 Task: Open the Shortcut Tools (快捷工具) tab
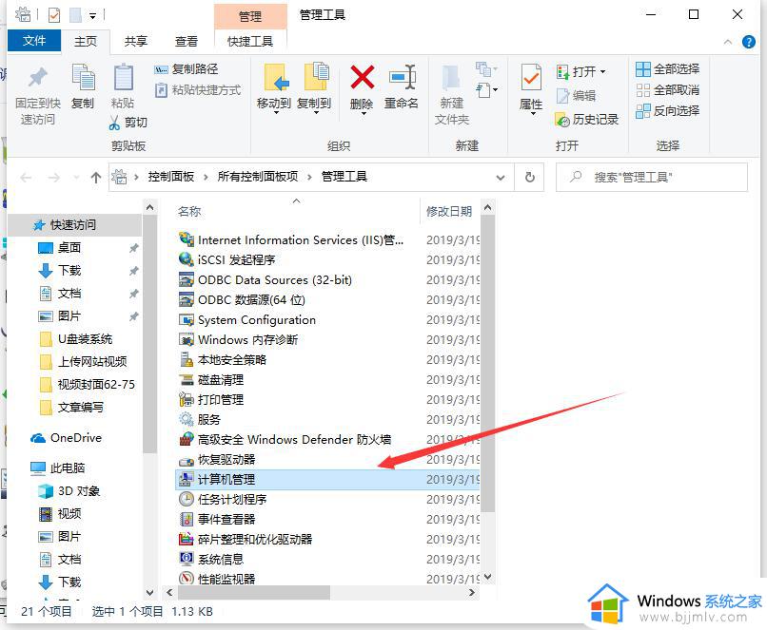click(x=250, y=42)
